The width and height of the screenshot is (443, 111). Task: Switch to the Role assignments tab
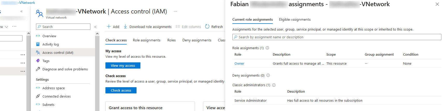point(147,40)
